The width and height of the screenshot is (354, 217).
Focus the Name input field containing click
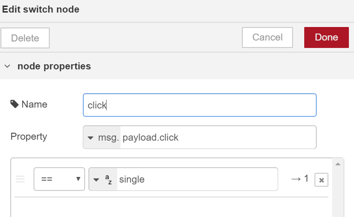coord(200,105)
